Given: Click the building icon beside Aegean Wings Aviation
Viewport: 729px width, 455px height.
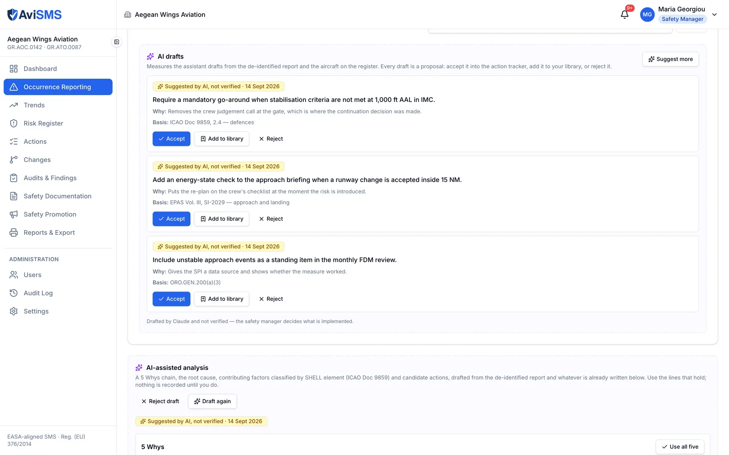Looking at the screenshot, I should coord(128,15).
